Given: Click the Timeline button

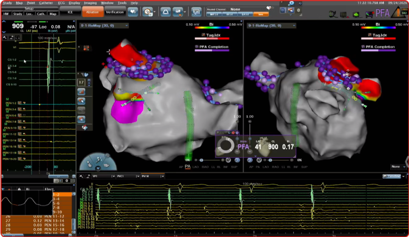Looking at the screenshot, I should click(394, 176).
